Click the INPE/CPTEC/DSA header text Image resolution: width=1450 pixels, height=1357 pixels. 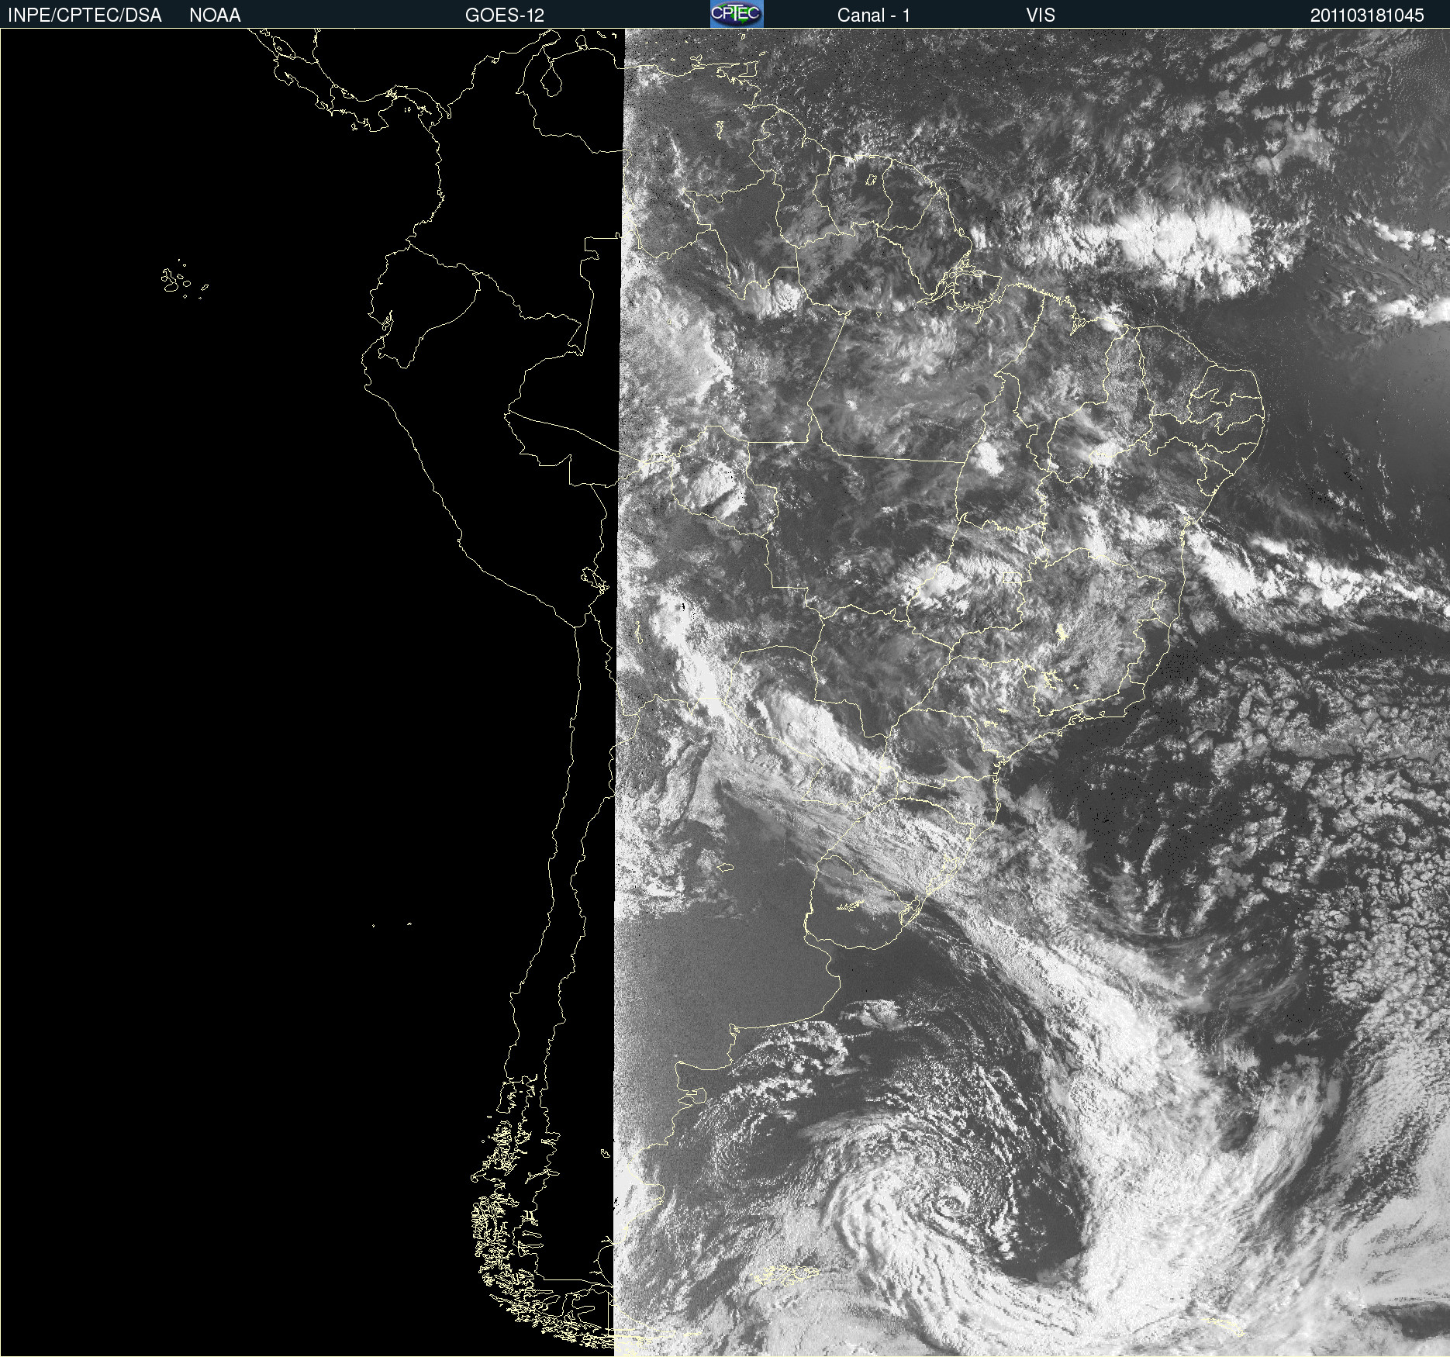point(85,16)
